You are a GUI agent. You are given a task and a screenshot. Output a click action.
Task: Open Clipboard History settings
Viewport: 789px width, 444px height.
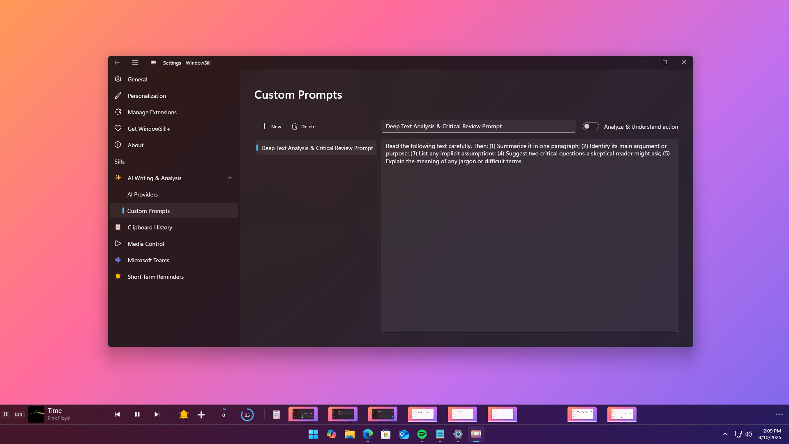[x=150, y=227]
